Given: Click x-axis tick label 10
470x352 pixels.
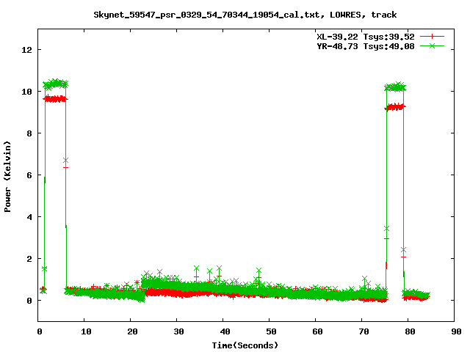Looking at the screenshot, I should pyautogui.click(x=86, y=331).
